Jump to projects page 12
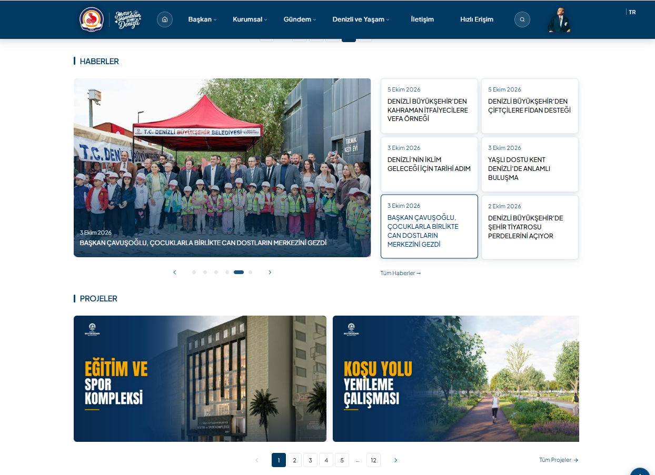The width and height of the screenshot is (655, 475). pyautogui.click(x=373, y=460)
